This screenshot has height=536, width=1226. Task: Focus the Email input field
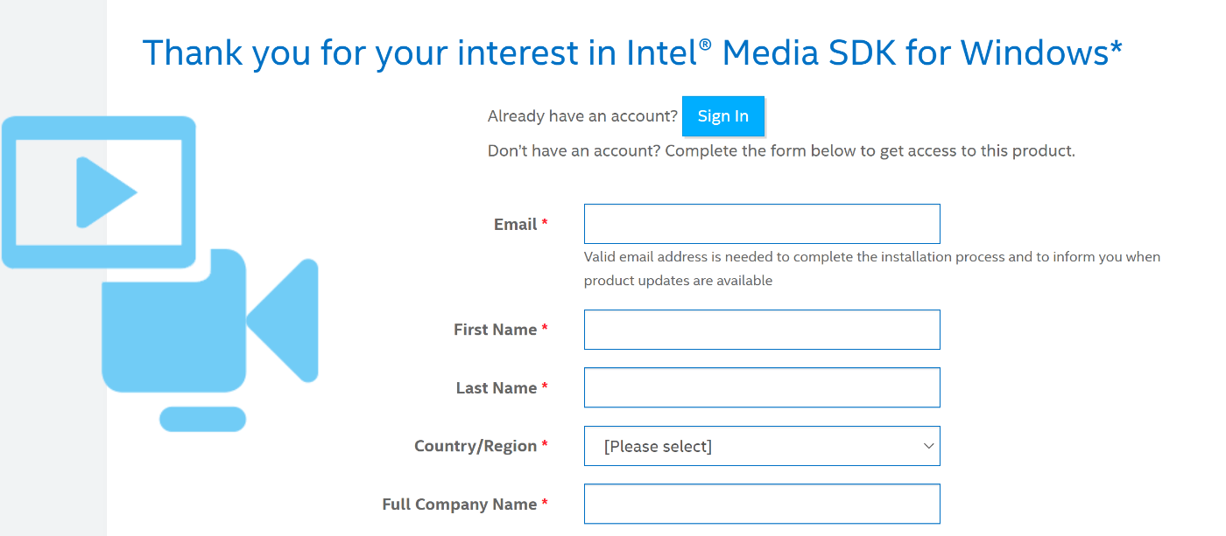pyautogui.click(x=762, y=224)
